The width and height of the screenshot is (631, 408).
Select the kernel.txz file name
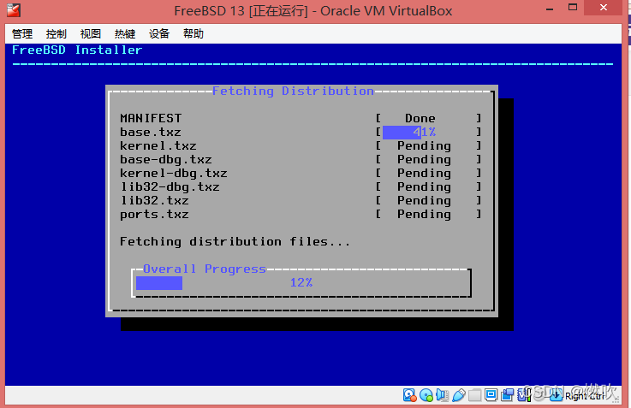click(x=158, y=145)
